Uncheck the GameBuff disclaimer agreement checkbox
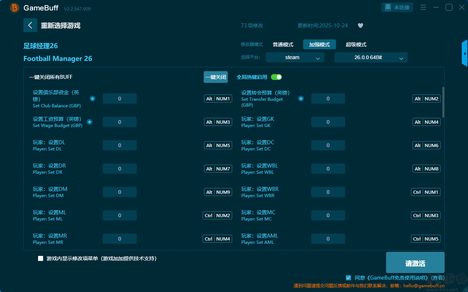This screenshot has width=468, height=292. point(348,278)
